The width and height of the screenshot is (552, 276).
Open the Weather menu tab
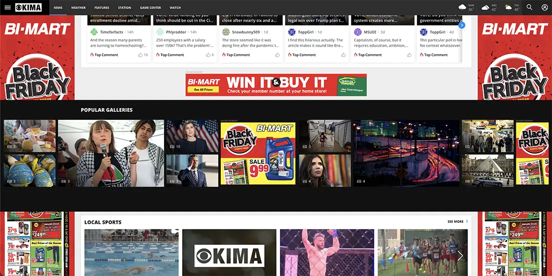[x=78, y=8]
